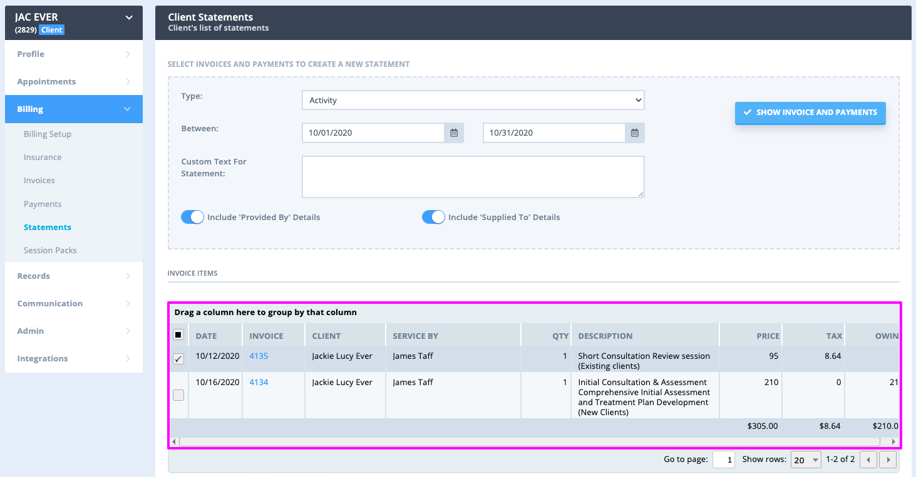
Task: Click left arrow of horizontal table scrollbar
Action: pos(175,442)
